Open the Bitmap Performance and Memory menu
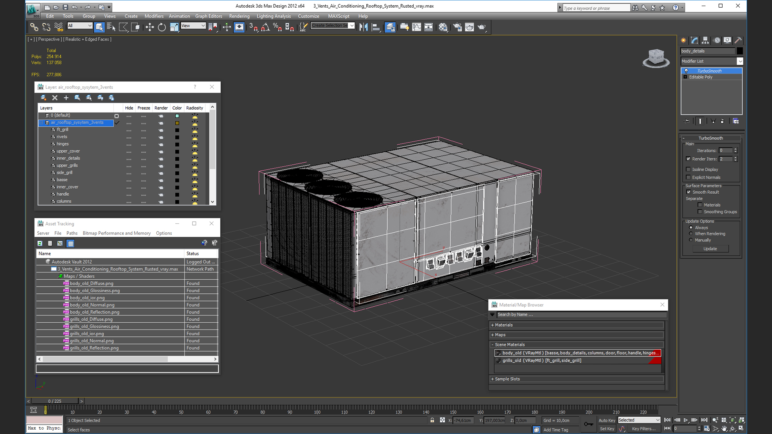The image size is (772, 434). (x=117, y=233)
